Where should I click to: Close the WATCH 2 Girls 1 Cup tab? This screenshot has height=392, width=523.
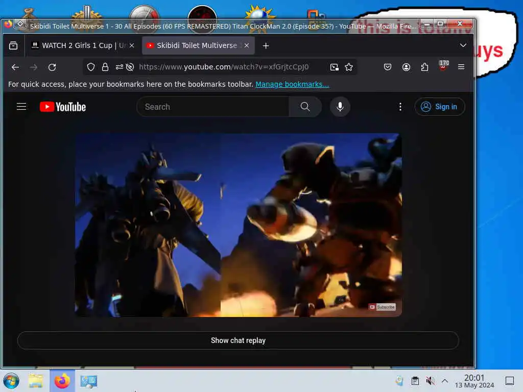(x=132, y=45)
